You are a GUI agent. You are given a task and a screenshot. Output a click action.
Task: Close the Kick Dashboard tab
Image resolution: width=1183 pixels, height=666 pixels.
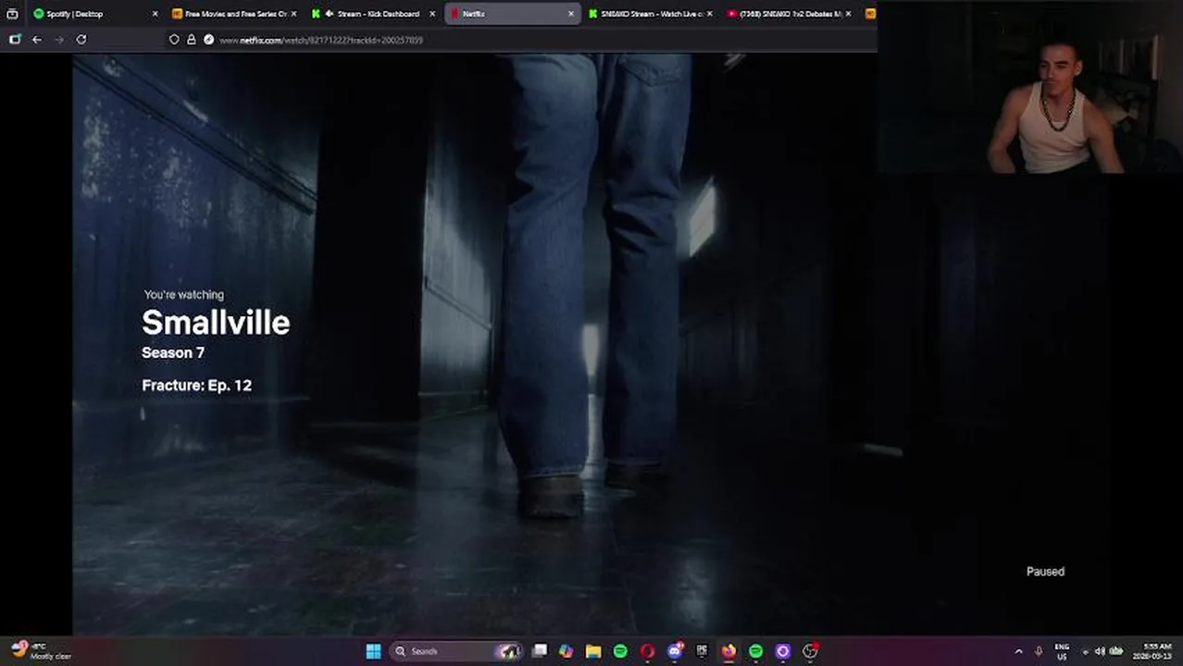click(432, 14)
